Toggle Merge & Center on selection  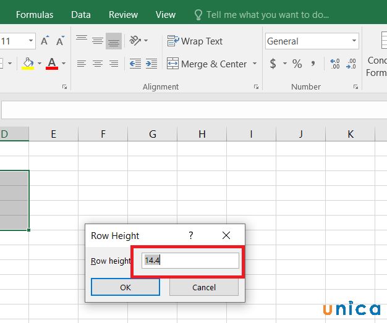[x=207, y=64]
